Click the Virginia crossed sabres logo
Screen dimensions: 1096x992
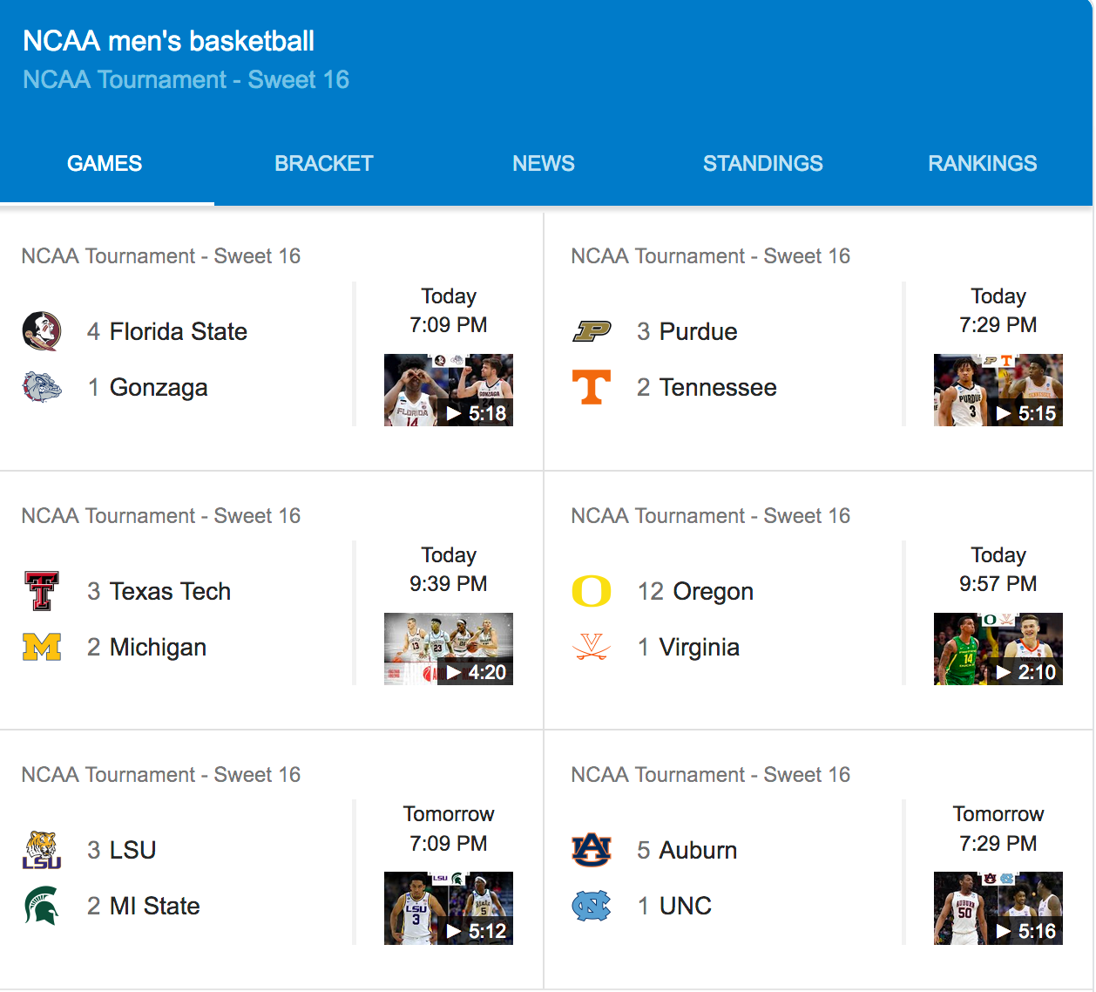(592, 647)
